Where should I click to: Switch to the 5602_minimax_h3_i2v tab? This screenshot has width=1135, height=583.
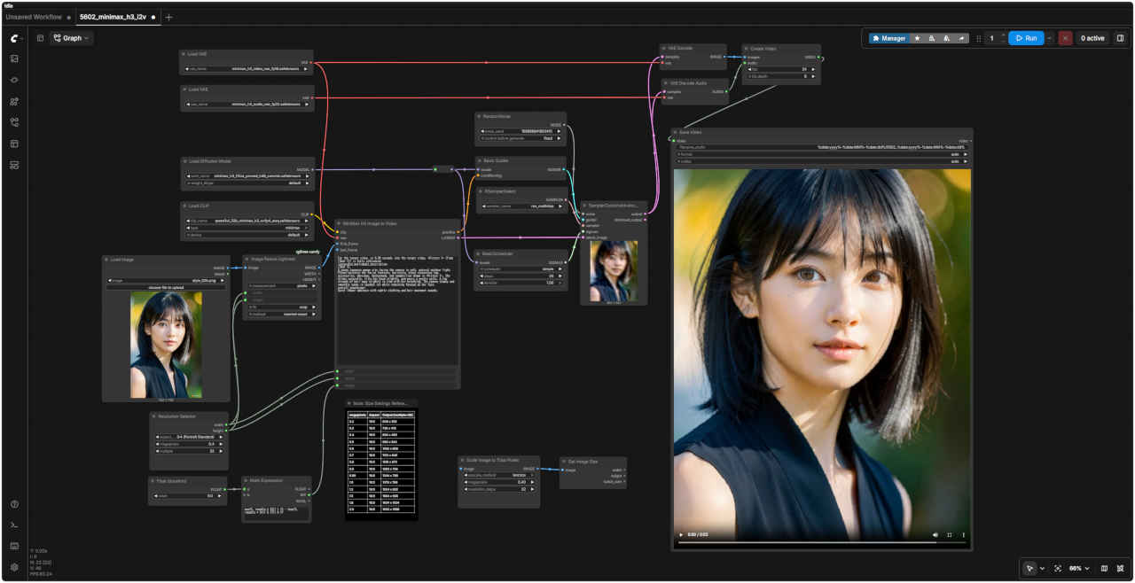pyautogui.click(x=113, y=17)
